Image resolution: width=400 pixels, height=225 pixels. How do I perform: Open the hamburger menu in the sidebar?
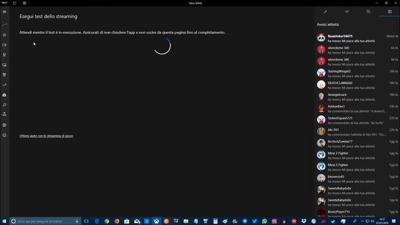click(x=4, y=12)
